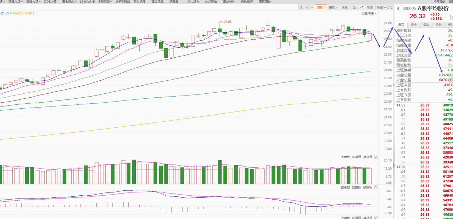Select 高管增持 in the top menu
Viewport: 453px width, 219px height.
tap(265, 2)
